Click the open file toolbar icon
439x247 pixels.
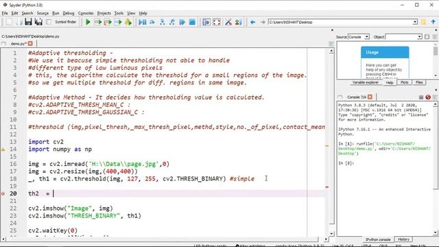pos(19,22)
